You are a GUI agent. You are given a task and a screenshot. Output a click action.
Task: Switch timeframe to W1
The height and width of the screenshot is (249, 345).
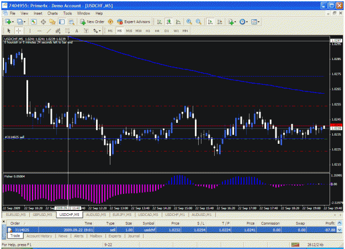[x=176, y=31]
